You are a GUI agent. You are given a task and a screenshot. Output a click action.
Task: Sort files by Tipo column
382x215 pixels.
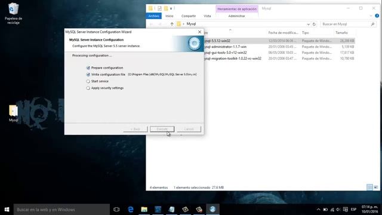pos(305,33)
